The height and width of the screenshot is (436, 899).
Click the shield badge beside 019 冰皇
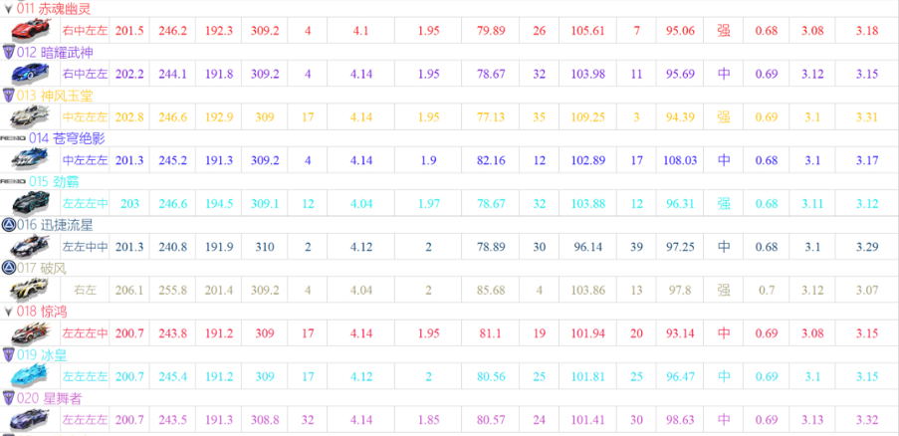8,354
